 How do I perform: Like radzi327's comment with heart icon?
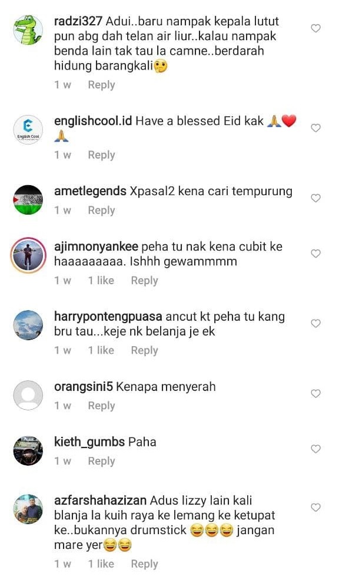(x=316, y=28)
